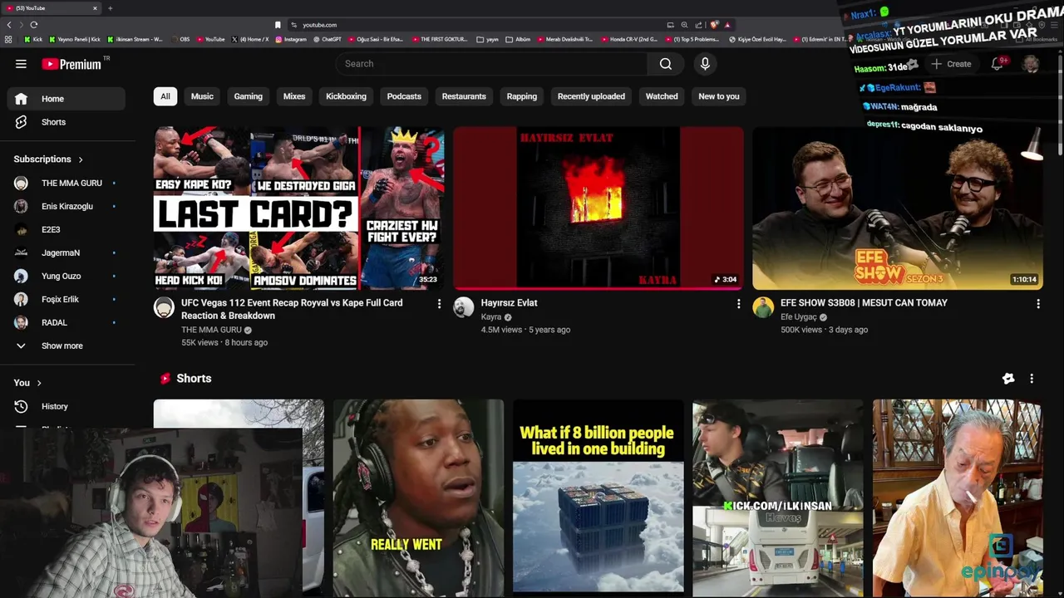Open Yung Ouzo subscription

pyautogui.click(x=66, y=276)
